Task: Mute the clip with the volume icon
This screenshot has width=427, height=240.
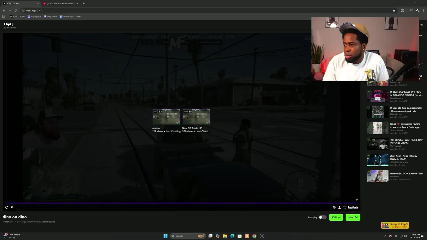Action: (12, 207)
